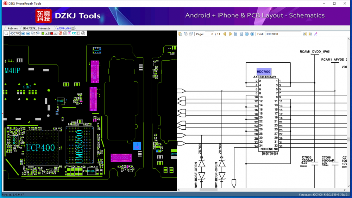Click the HDC700 component search field
The height and width of the screenshot is (198, 352).
15,33
